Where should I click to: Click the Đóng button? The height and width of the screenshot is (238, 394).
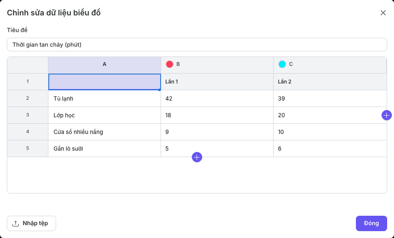[371, 223]
